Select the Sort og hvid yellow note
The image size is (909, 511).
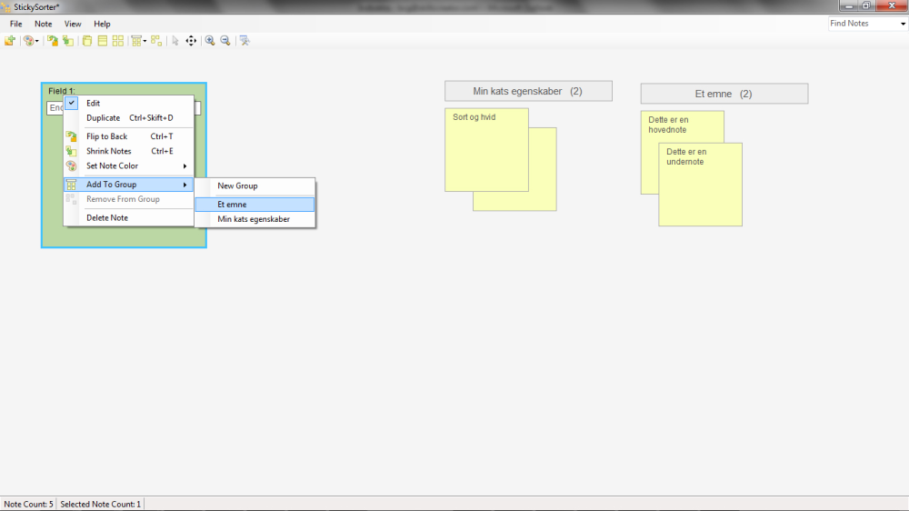tap(486, 150)
